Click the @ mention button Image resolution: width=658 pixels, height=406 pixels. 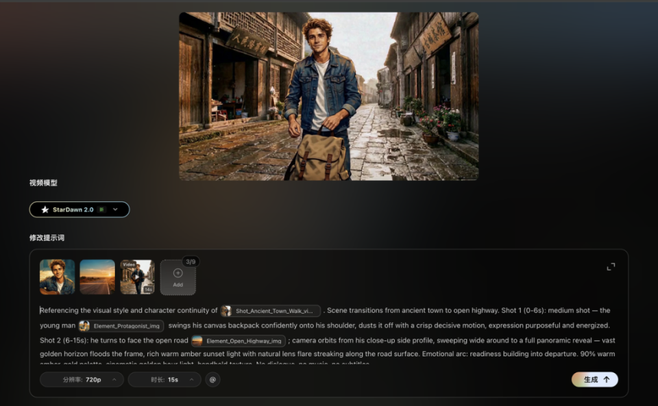tap(212, 379)
